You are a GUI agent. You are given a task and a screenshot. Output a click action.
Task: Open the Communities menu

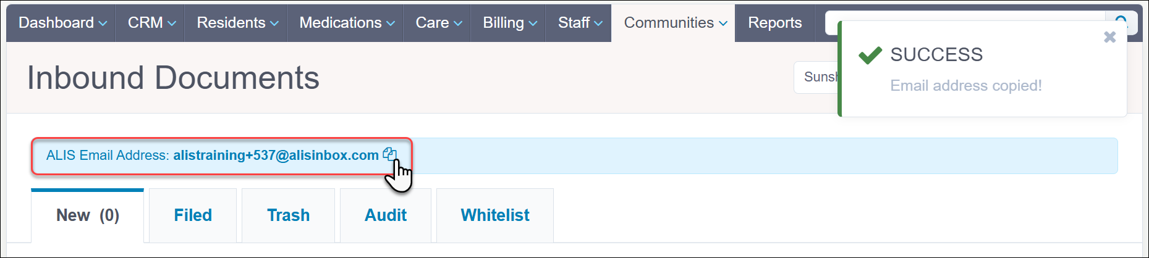point(675,23)
